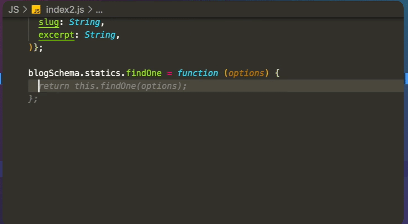Select the JS folder in the breadcrumb bar
408x224 pixels.
(13, 9)
